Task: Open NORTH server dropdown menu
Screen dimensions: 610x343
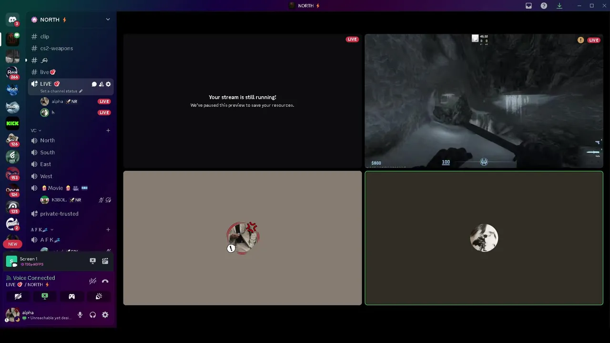Action: click(108, 20)
